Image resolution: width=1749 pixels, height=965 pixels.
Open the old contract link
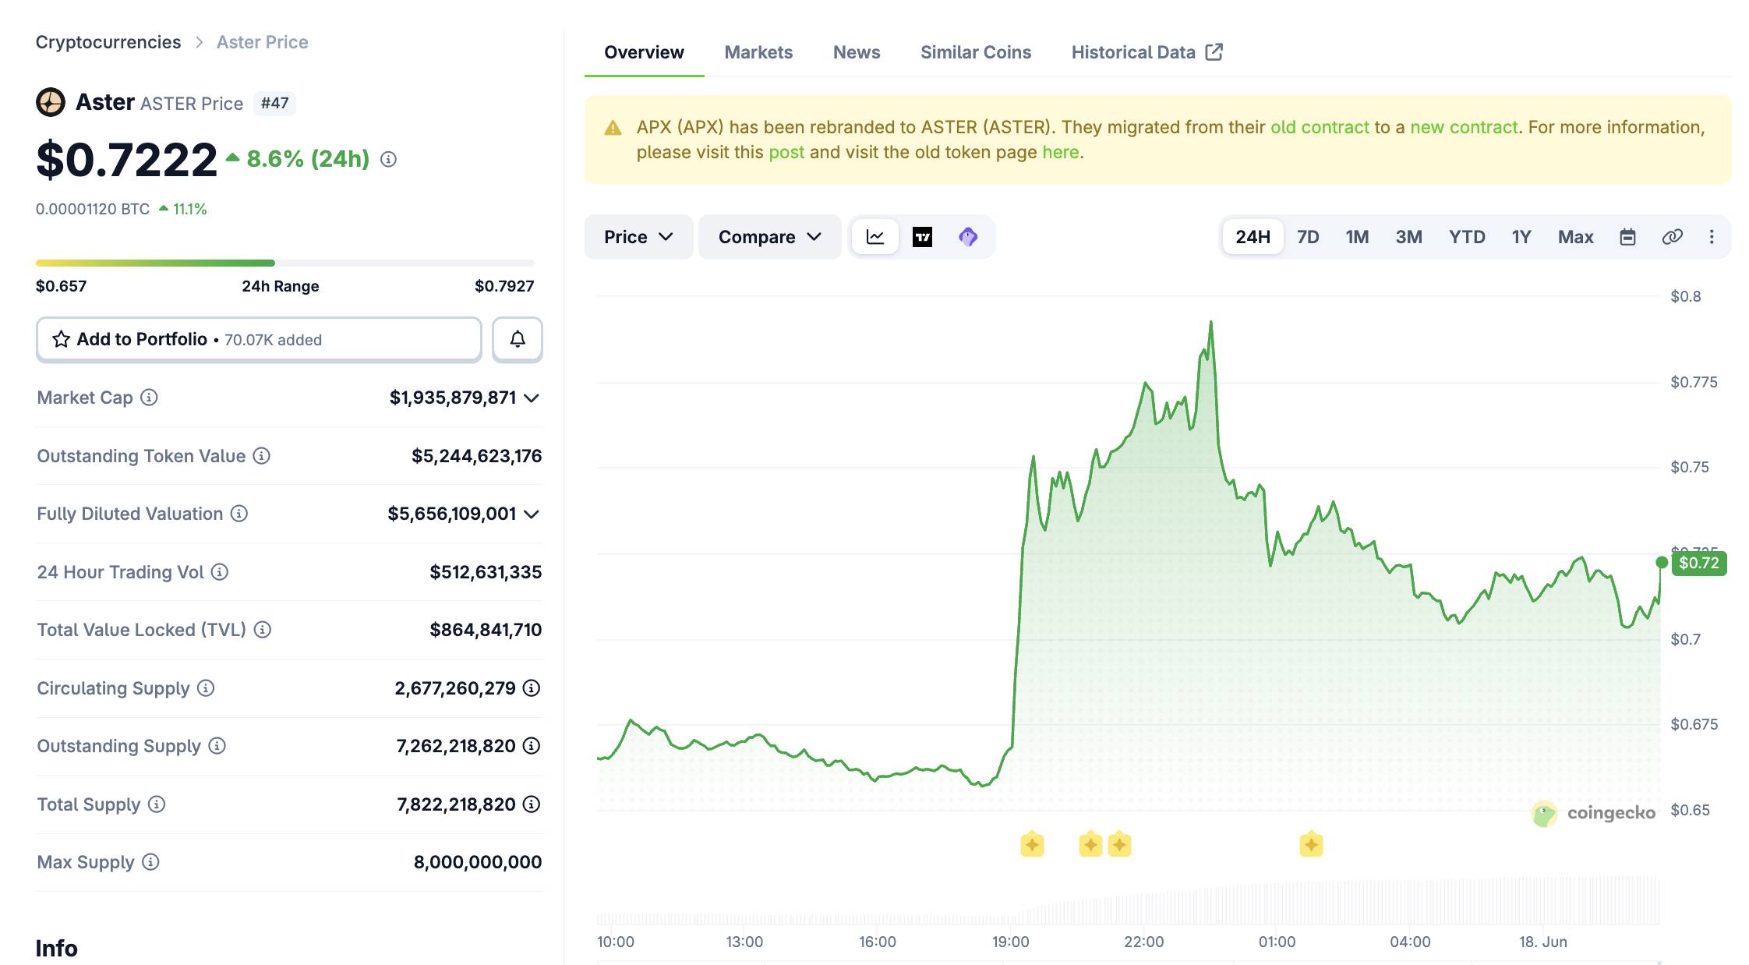click(x=1320, y=127)
